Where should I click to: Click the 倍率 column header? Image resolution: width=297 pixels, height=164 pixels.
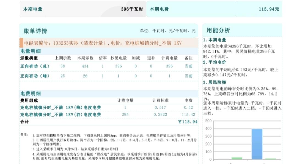pyautogui.click(x=103, y=58)
